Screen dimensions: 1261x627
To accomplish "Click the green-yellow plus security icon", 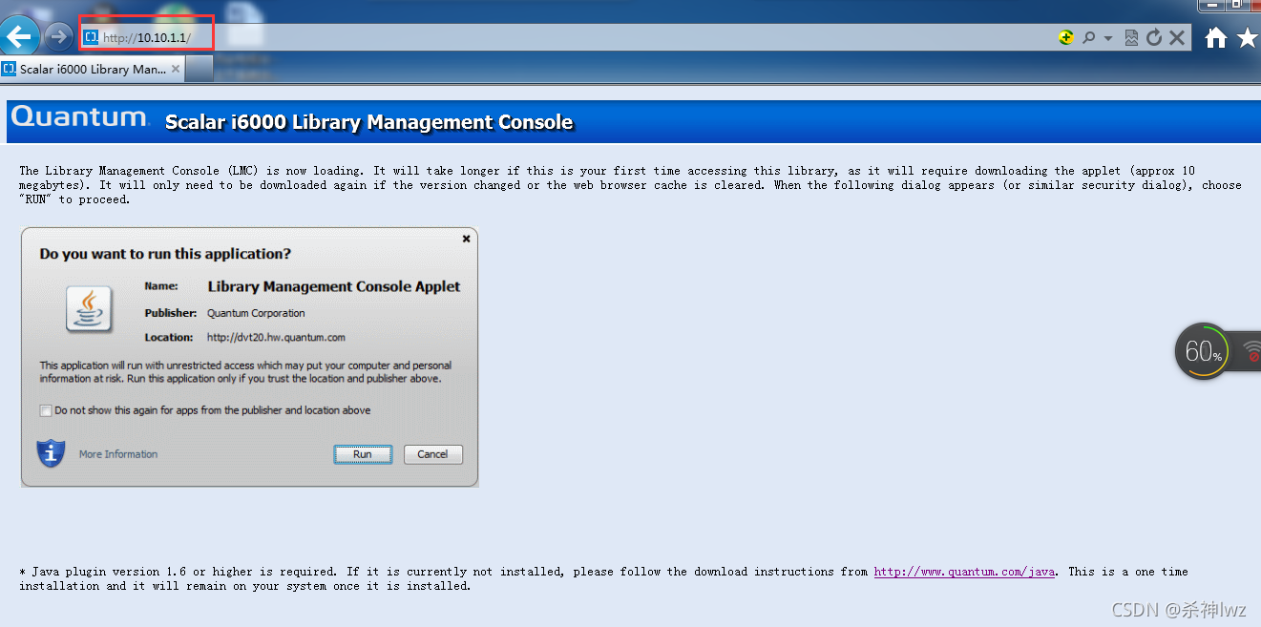I will (x=1066, y=37).
